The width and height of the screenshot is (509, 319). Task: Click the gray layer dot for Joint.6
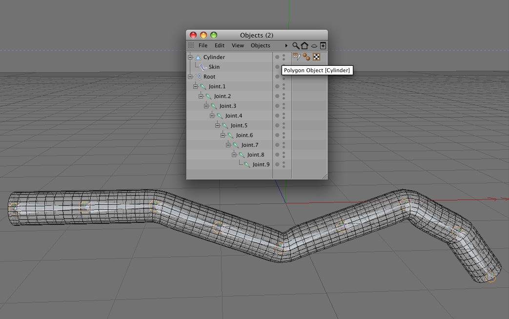[x=277, y=135]
